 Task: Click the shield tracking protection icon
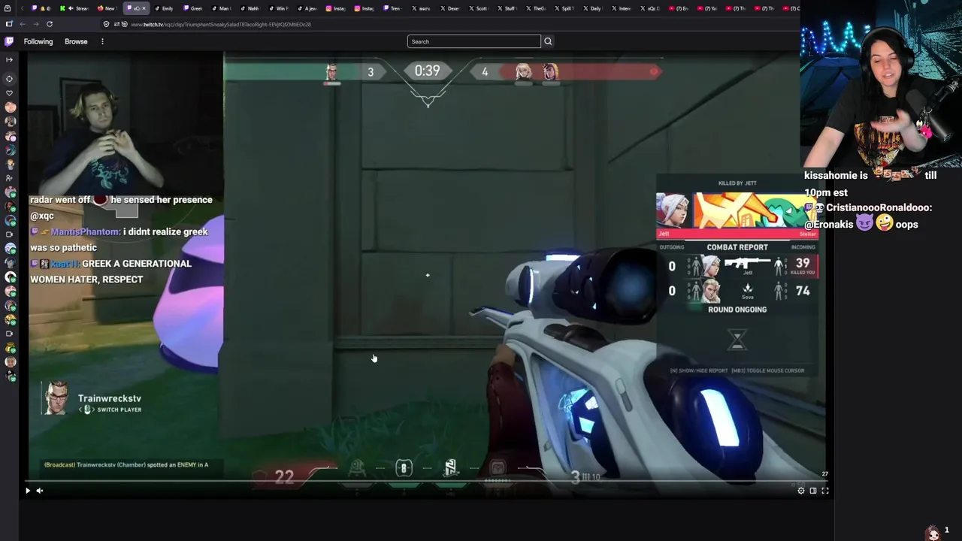pyautogui.click(x=106, y=24)
